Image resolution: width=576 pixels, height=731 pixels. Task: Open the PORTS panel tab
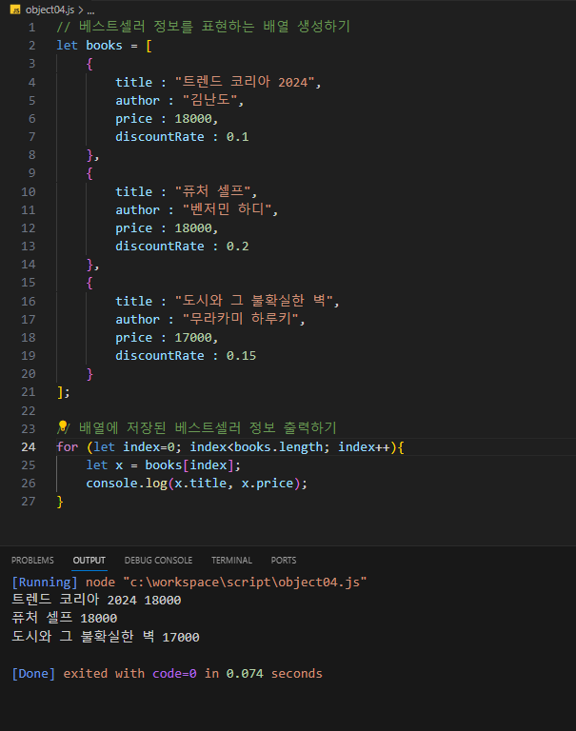284,560
